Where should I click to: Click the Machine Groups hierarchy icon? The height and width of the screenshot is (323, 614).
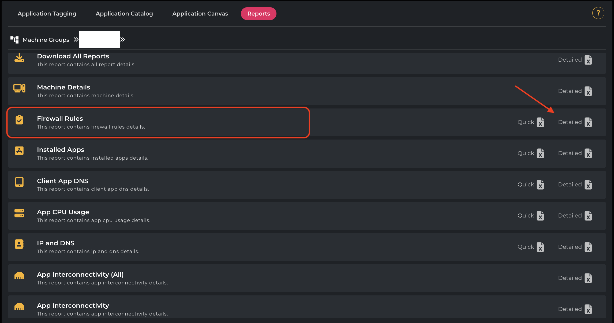(x=14, y=40)
